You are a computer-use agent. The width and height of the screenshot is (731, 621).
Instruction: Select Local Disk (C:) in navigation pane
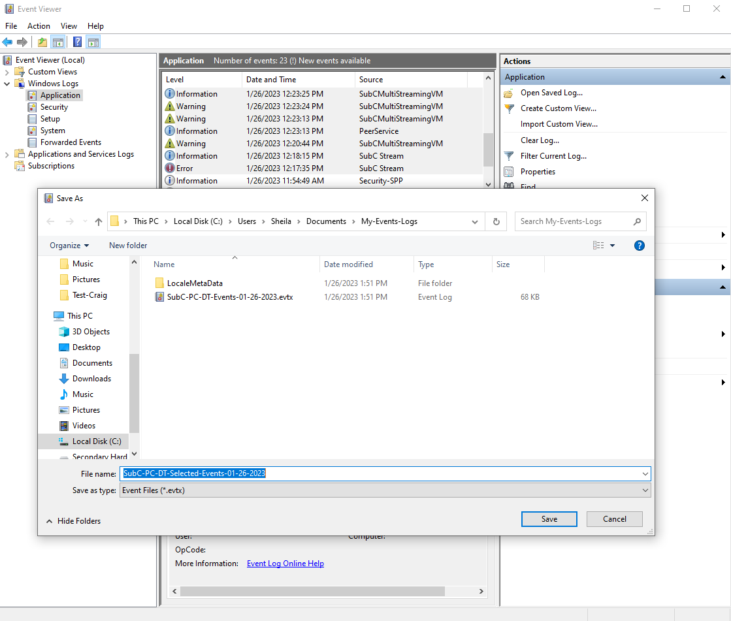(96, 441)
